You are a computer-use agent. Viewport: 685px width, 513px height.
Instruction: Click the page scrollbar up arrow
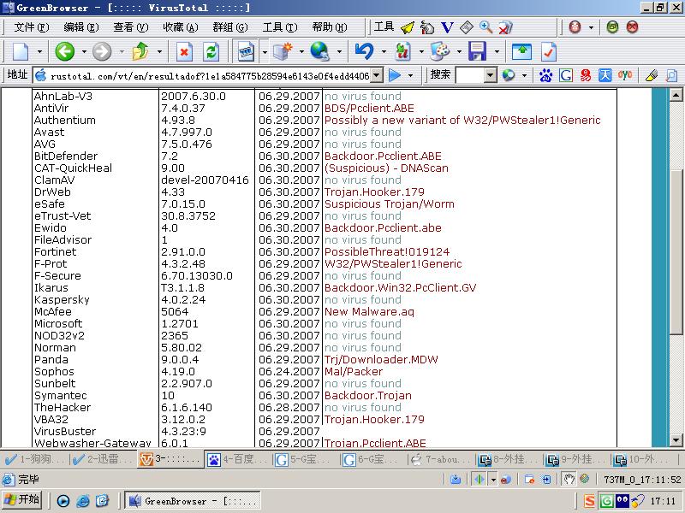[x=676, y=95]
